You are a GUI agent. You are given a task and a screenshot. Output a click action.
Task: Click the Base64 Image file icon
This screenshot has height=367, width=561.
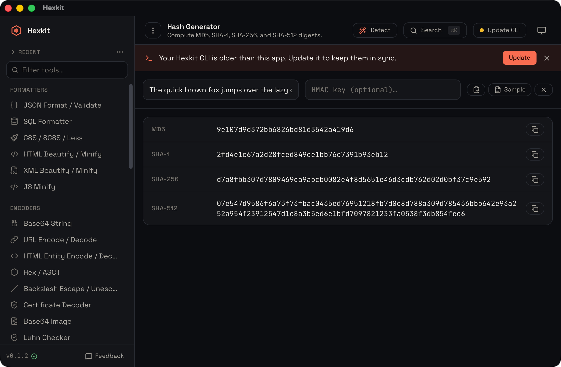click(14, 321)
